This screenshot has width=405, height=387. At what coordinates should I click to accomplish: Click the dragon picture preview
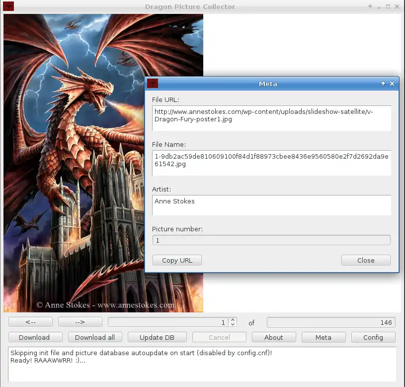coord(103,163)
